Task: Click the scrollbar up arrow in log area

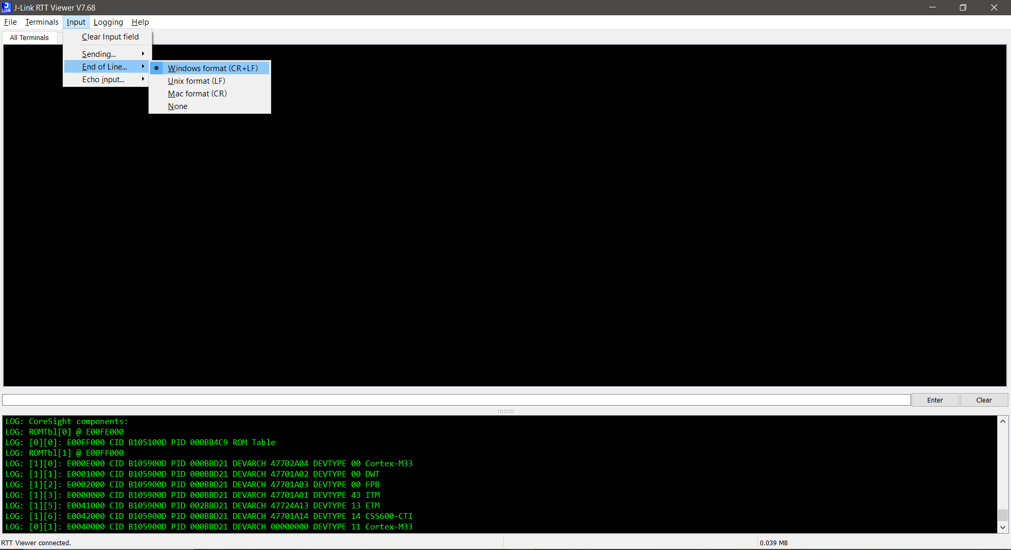Action: tap(1004, 422)
